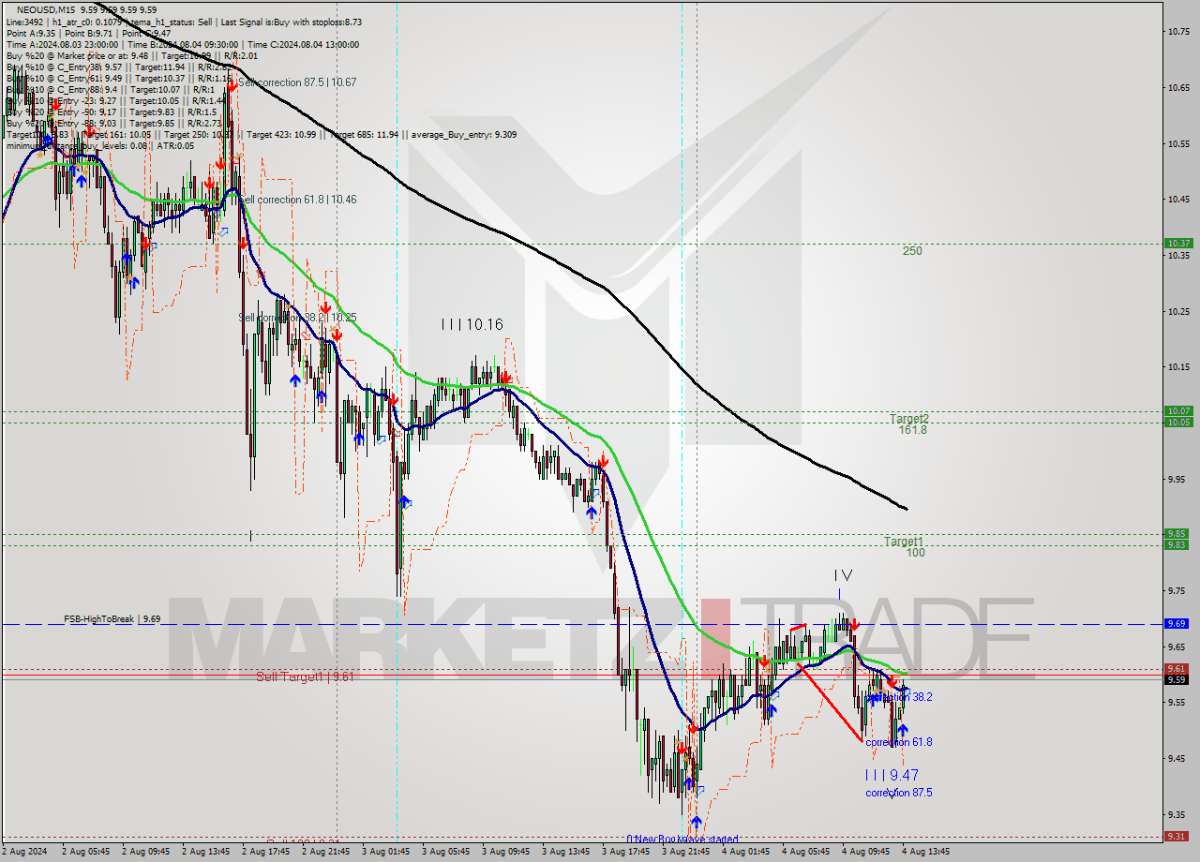The width and height of the screenshot is (1200, 862).
Task: Click the '3 Aug 17:45' time axis label
Action: [x=626, y=853]
